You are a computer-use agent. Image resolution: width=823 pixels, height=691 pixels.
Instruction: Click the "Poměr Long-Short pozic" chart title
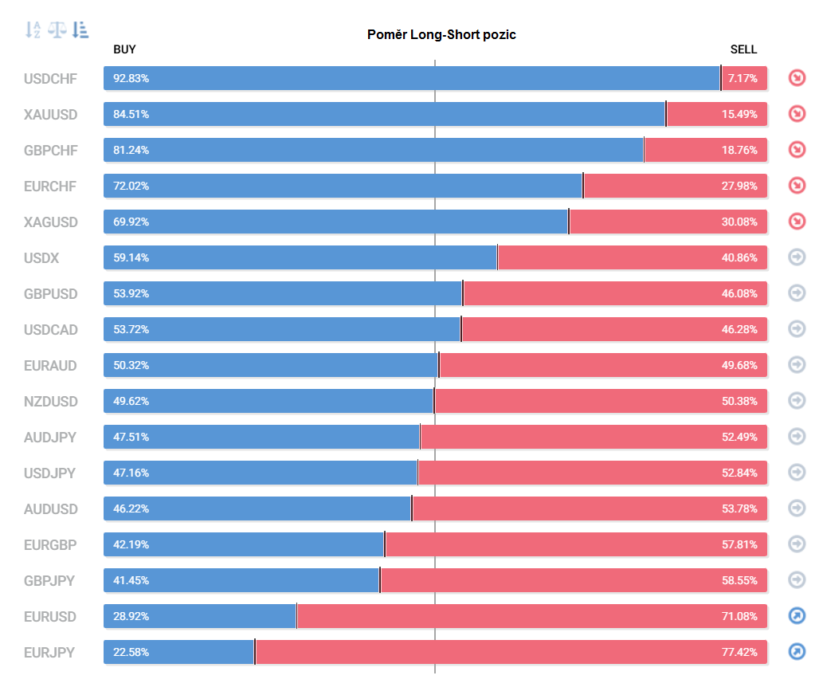click(x=441, y=34)
